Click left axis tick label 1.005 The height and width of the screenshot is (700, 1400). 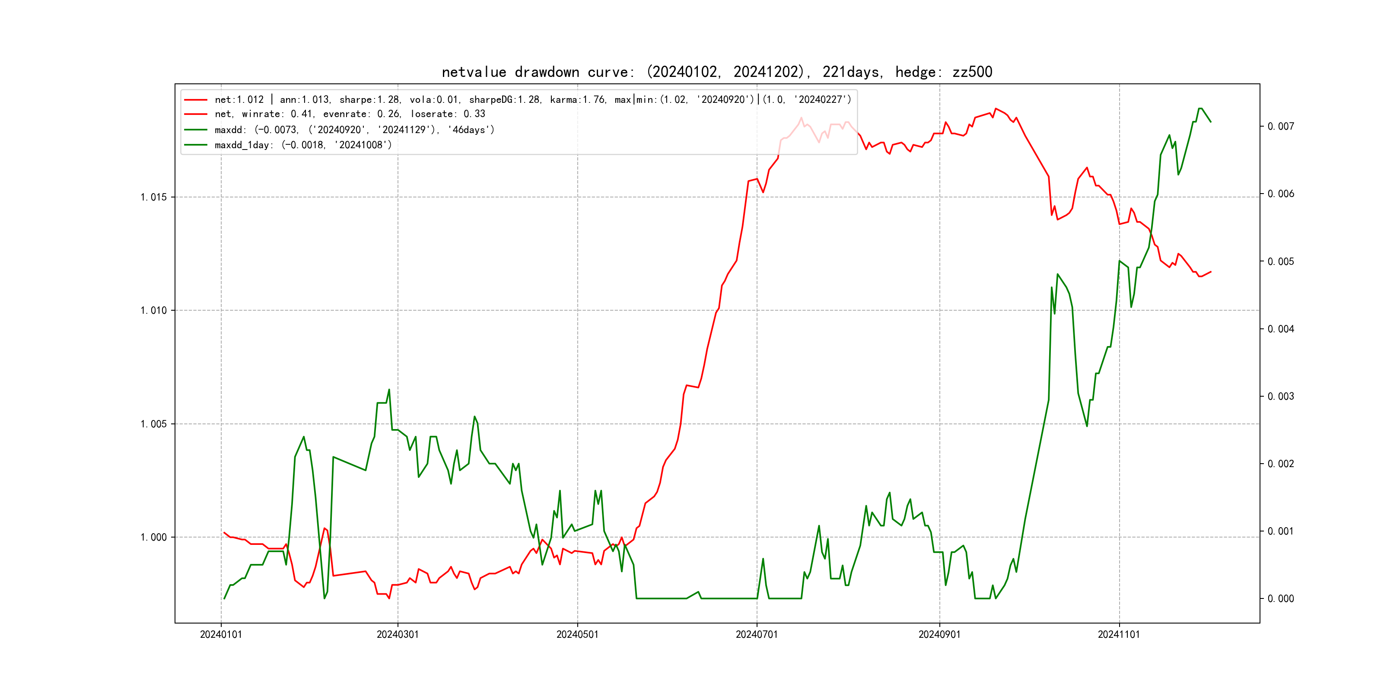[153, 424]
